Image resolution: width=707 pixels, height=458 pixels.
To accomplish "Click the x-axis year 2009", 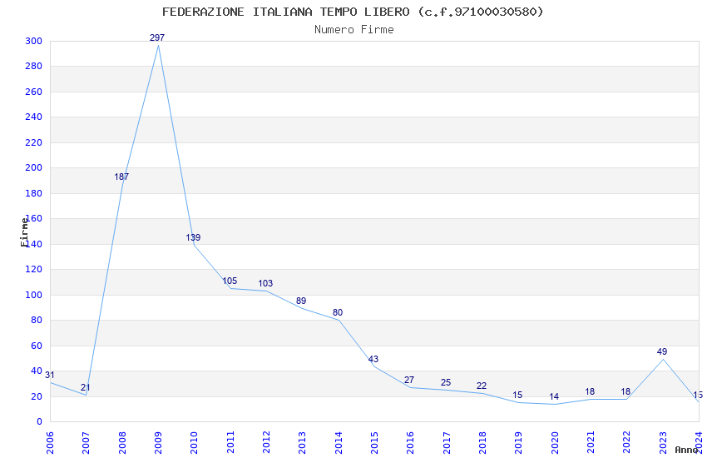I will point(158,443).
